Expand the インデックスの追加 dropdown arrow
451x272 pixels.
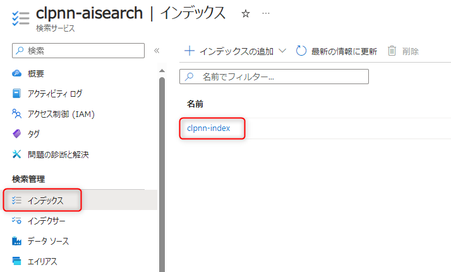pyautogui.click(x=282, y=51)
